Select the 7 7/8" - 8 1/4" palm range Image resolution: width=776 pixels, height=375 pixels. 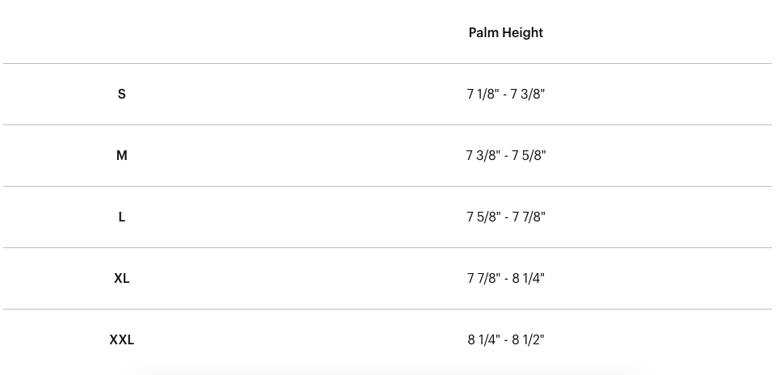[505, 278]
